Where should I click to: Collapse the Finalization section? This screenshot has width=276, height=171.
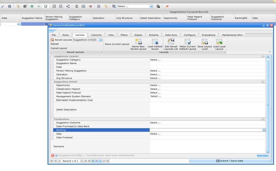[x=263, y=119]
